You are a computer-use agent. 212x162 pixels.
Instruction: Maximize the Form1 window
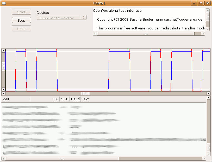point(201,3)
